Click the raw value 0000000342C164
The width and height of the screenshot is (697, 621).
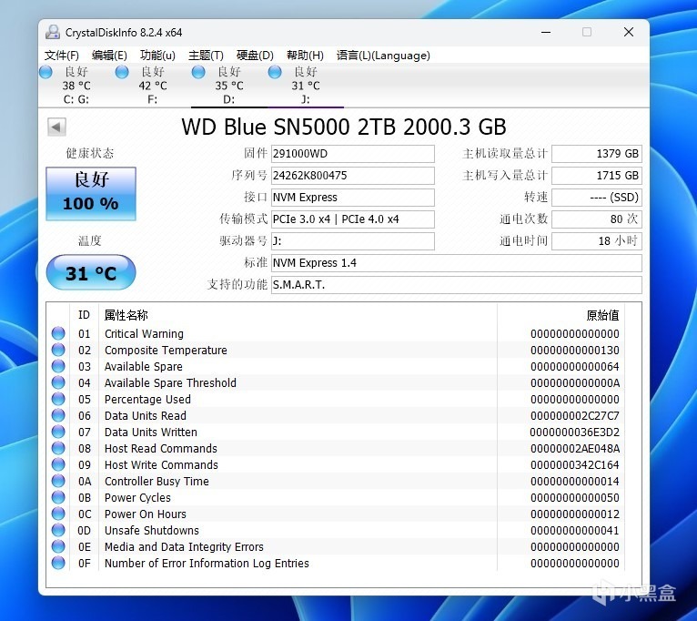click(575, 465)
